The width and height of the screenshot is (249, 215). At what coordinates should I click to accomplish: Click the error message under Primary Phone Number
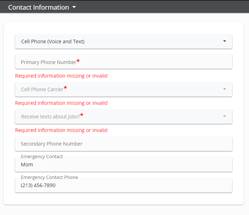coord(61,76)
